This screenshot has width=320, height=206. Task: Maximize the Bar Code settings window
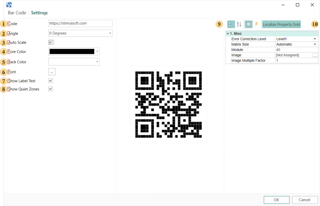(x=298, y=5)
